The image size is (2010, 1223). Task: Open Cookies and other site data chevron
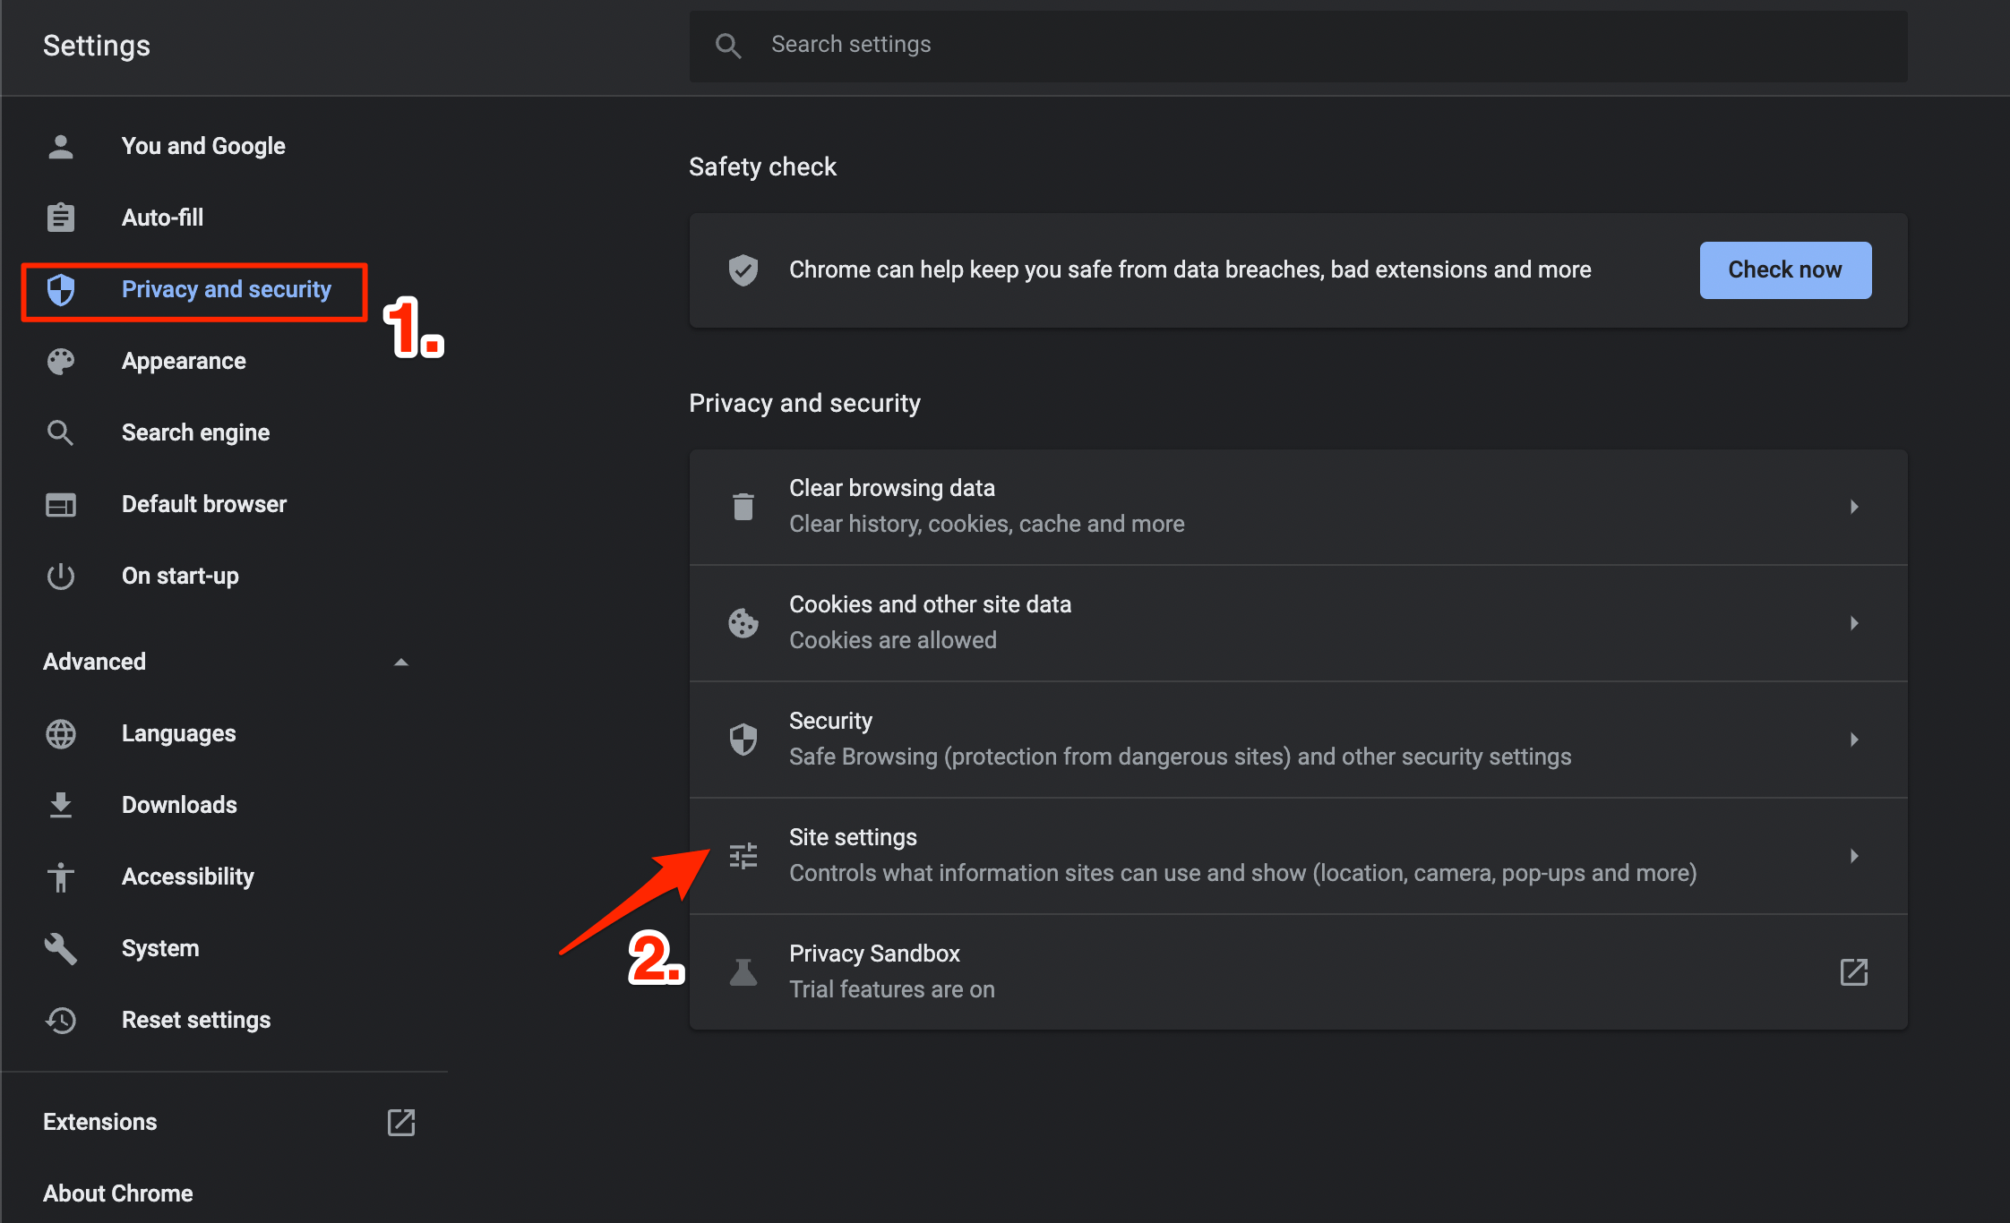[x=1854, y=623]
